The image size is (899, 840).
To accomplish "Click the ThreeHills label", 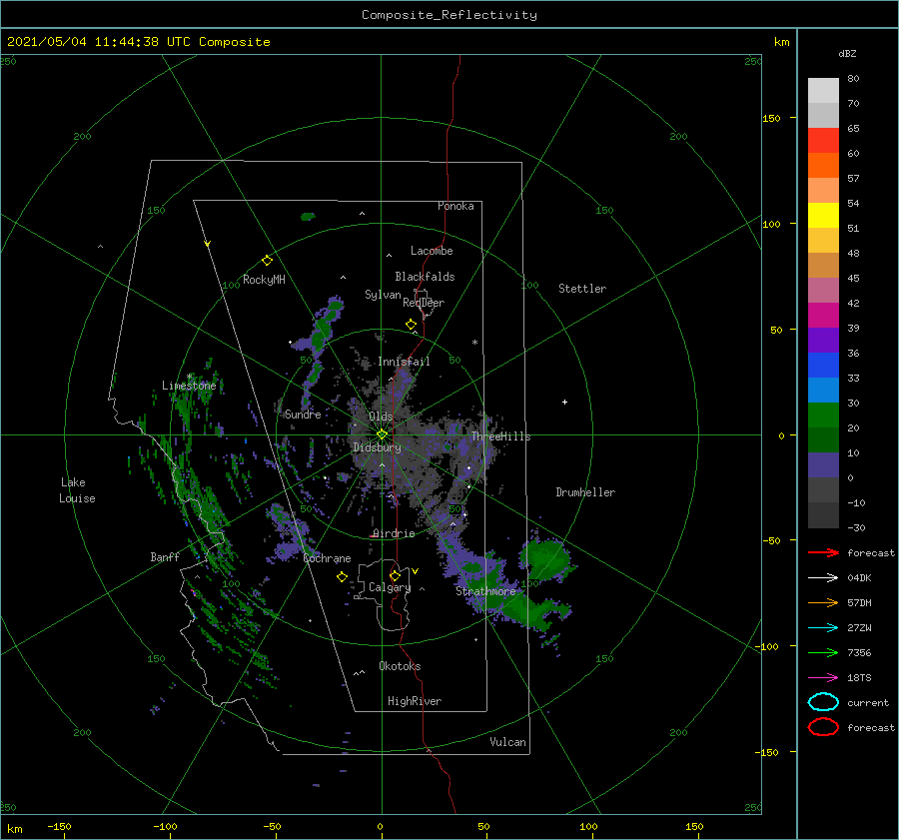I will pyautogui.click(x=500, y=436).
